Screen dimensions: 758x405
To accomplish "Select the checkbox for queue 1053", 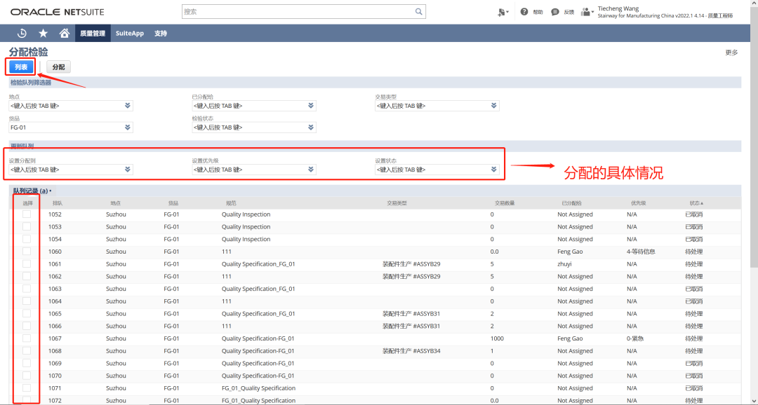I will click(27, 226).
